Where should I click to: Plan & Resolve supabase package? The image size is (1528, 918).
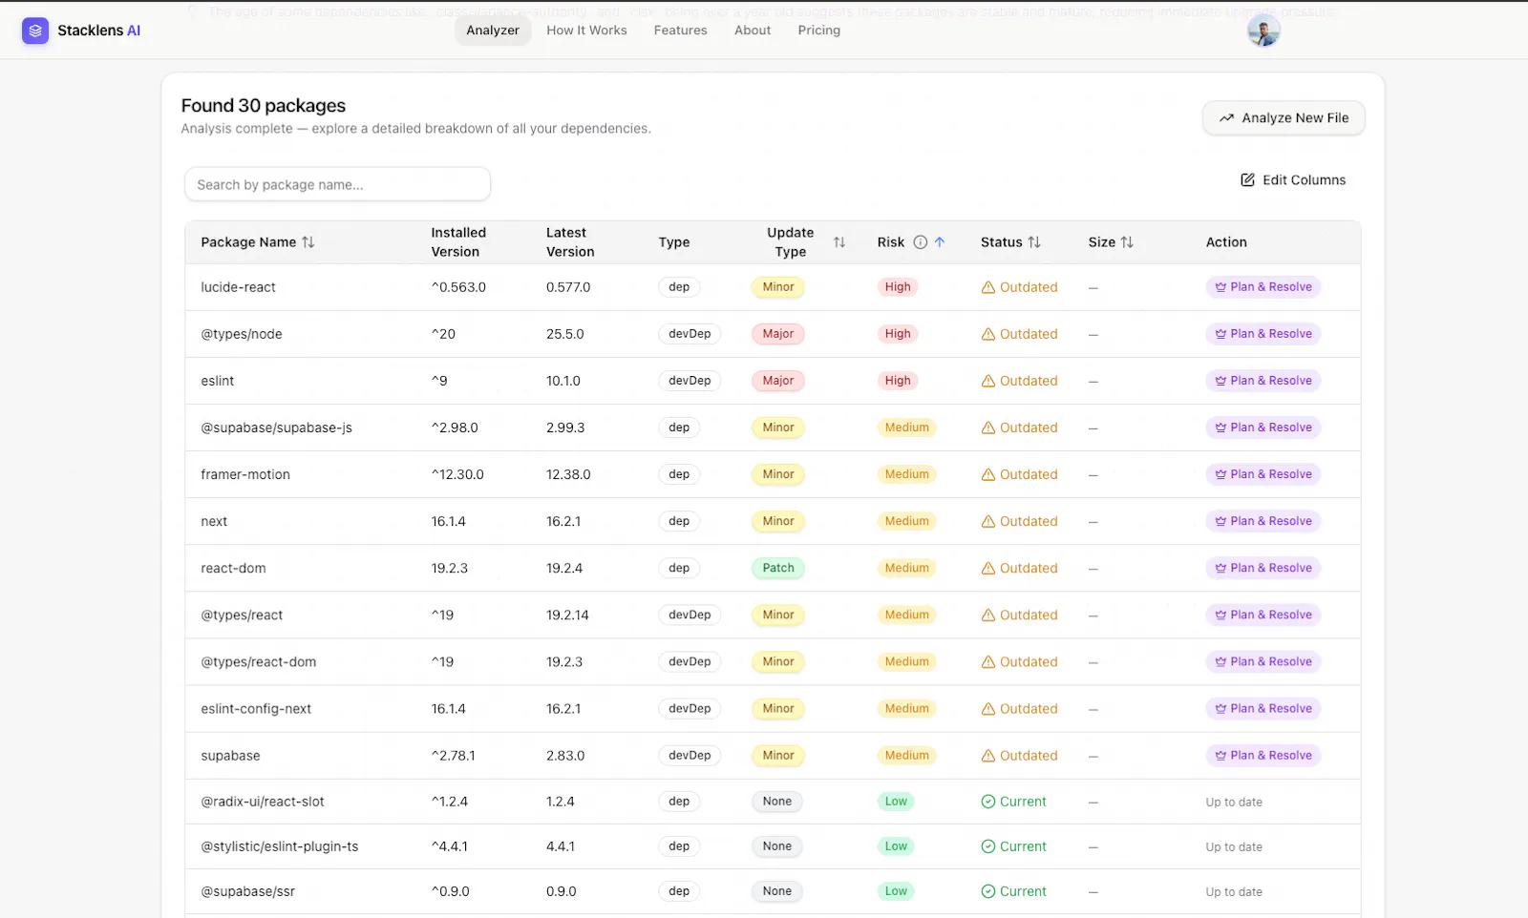1263,755
